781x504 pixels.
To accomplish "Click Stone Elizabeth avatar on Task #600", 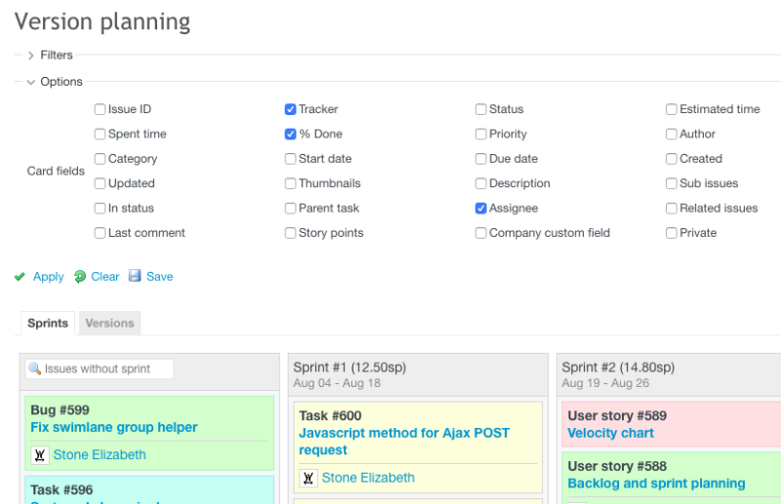I will pyautogui.click(x=308, y=478).
